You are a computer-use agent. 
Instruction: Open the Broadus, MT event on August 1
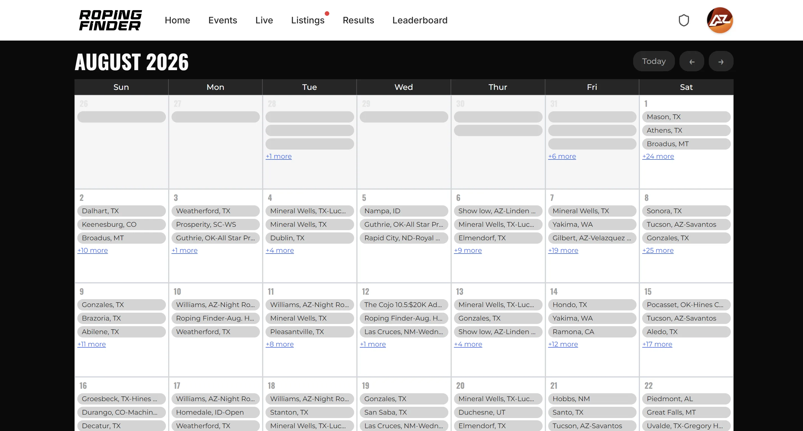[686, 144]
